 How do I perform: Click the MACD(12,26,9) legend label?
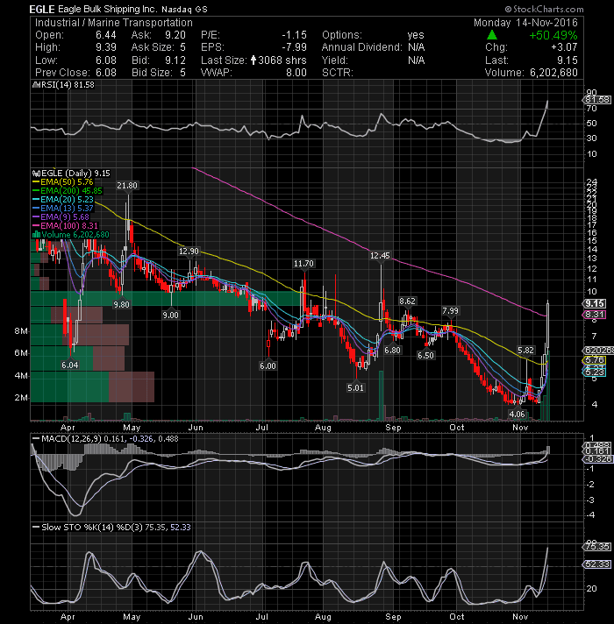coord(105,438)
